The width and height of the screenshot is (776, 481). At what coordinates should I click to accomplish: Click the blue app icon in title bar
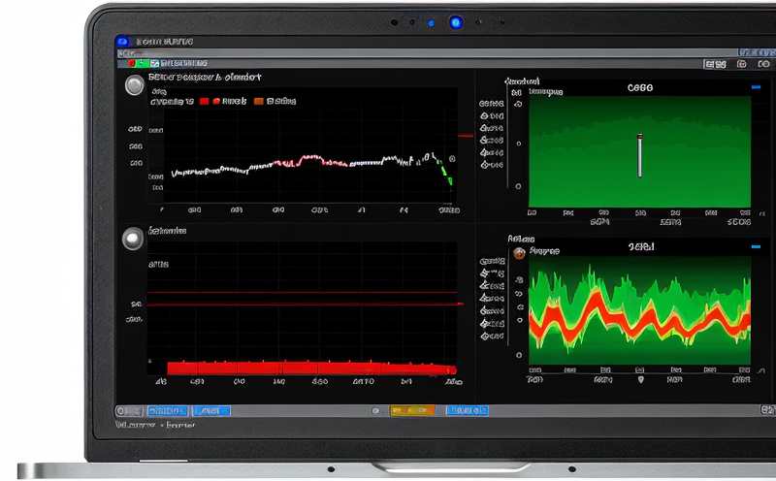click(x=122, y=43)
